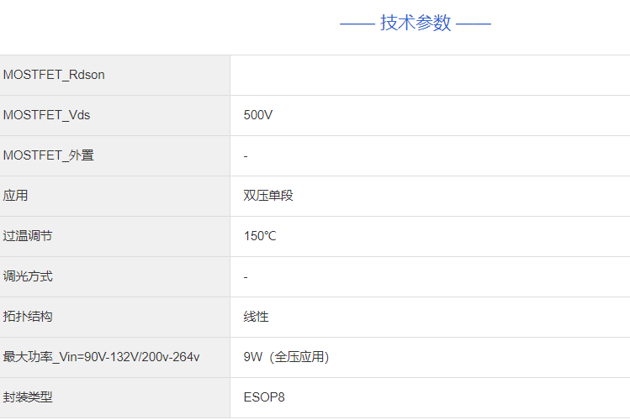Image resolution: width=630 pixels, height=420 pixels.
Task: Click the 应用 row label
Action: 16,196
